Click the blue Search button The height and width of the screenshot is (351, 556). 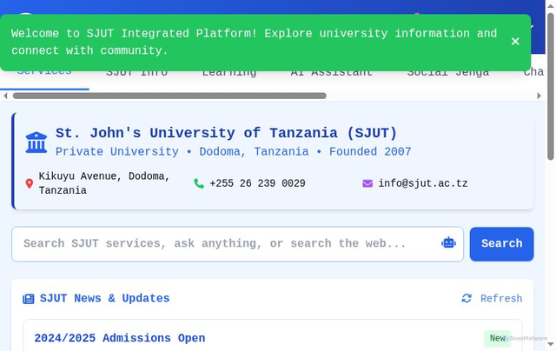click(502, 244)
